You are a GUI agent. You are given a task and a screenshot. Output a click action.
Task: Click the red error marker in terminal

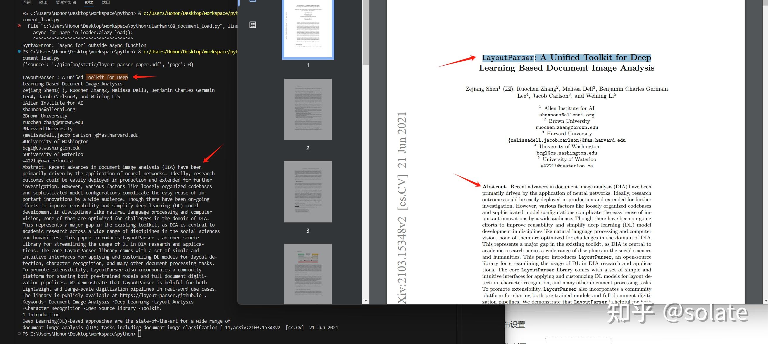click(19, 26)
